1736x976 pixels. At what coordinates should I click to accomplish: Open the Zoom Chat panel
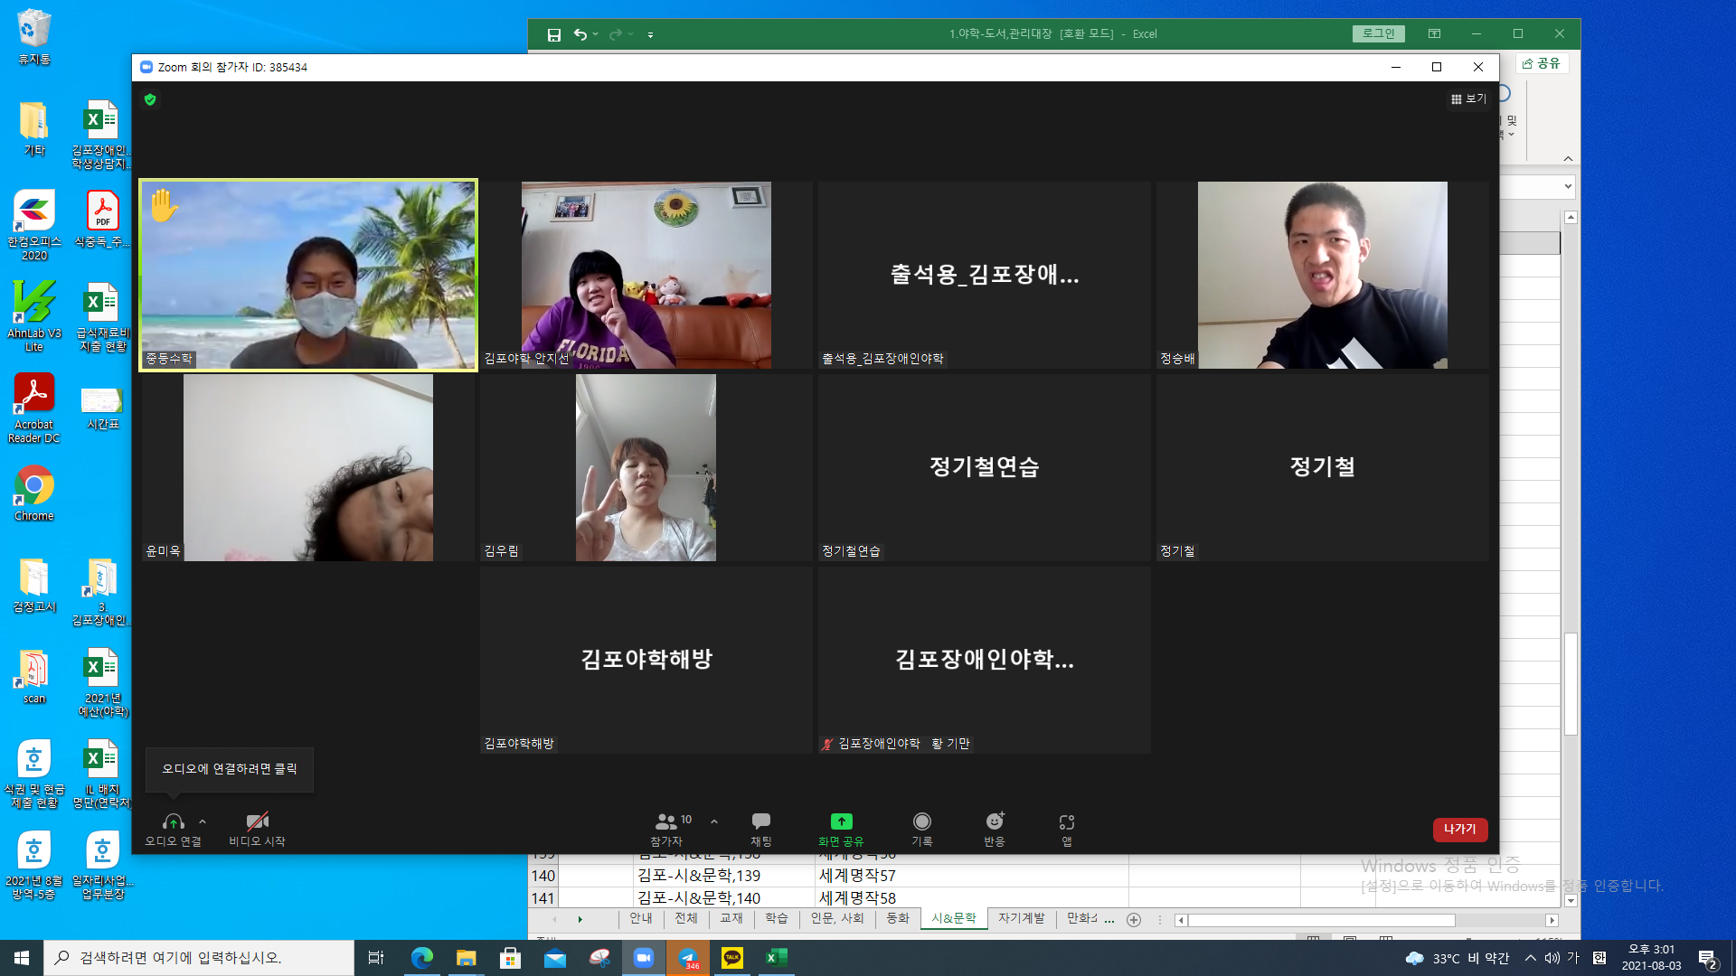pyautogui.click(x=760, y=828)
